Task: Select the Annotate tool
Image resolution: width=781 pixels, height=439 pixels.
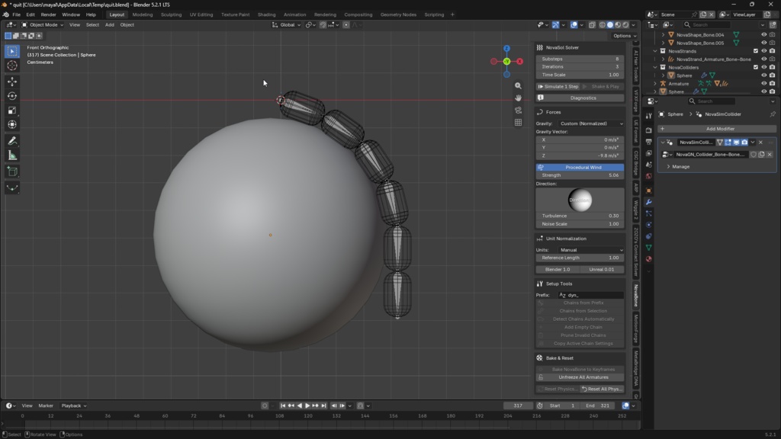Action: pos(12,141)
